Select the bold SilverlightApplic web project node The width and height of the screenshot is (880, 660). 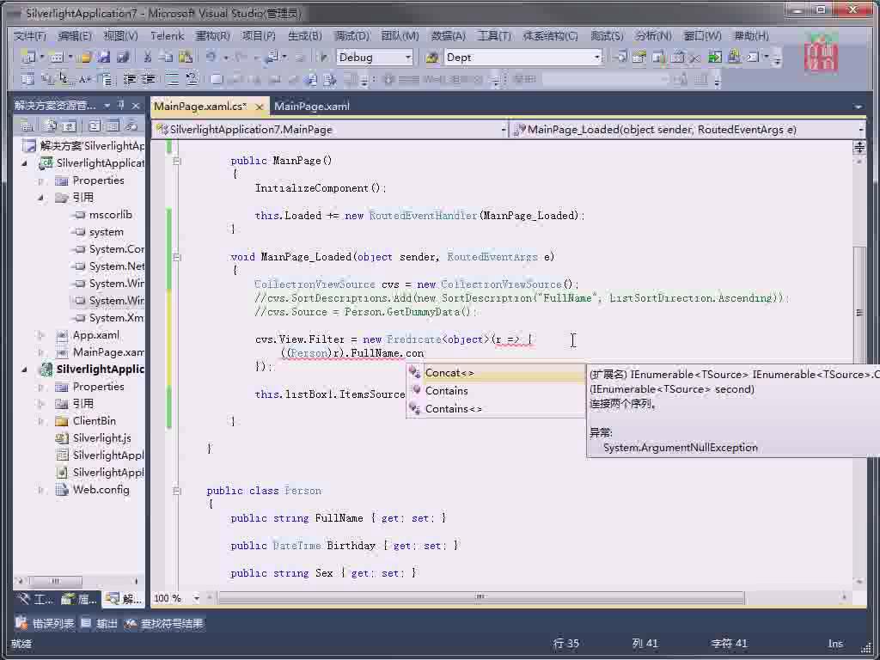[x=92, y=370]
